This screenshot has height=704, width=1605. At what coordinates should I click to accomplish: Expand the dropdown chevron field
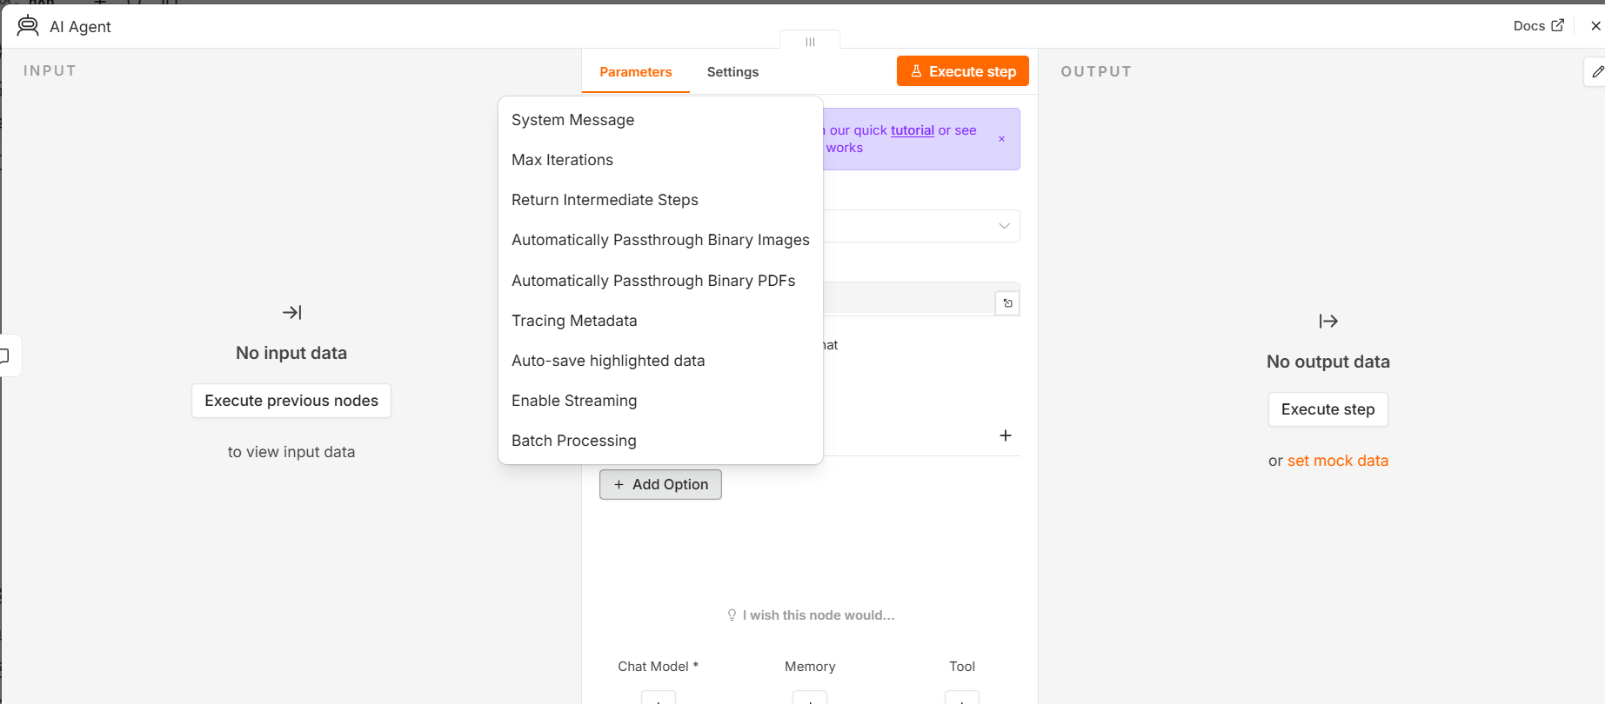coord(1004,226)
